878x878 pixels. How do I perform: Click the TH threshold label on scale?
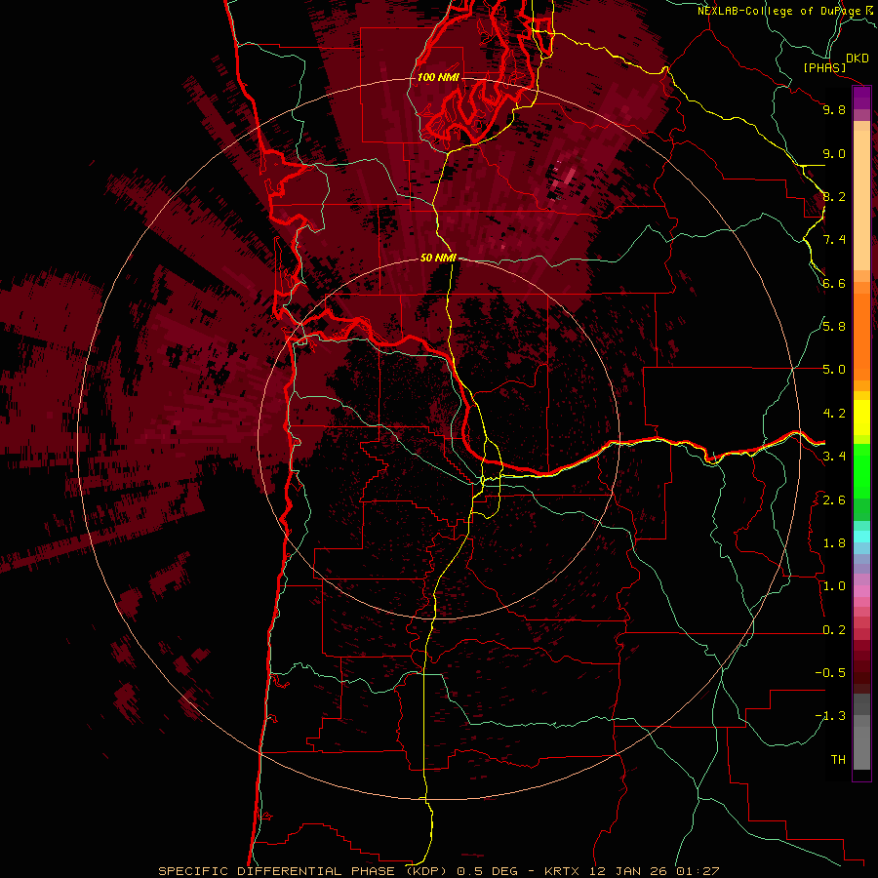pyautogui.click(x=838, y=760)
